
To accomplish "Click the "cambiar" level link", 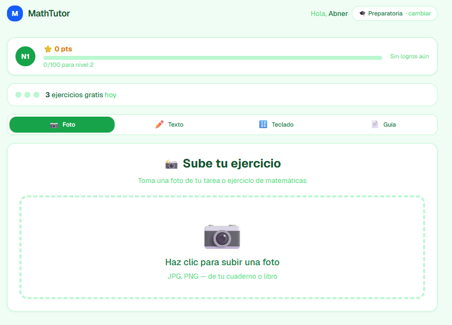I will (420, 13).
